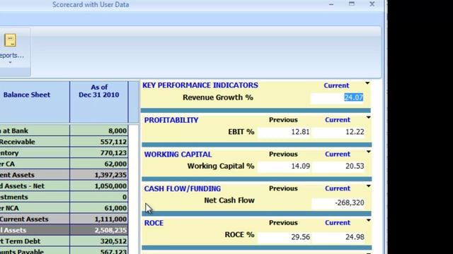453x254 pixels.
Task: Select the Net Cash Flow value -268,320
Action: pos(338,202)
